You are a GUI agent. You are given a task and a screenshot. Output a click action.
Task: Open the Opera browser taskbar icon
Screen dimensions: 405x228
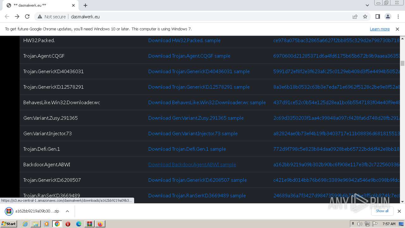coord(68,224)
